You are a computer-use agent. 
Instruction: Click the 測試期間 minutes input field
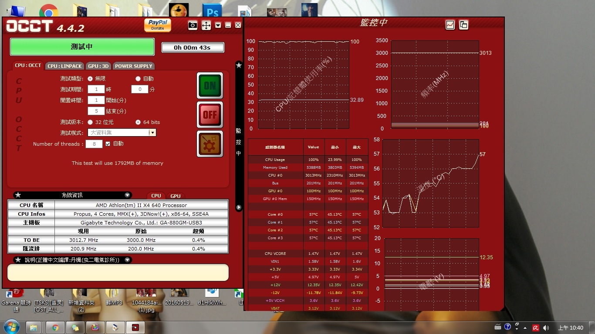[x=140, y=89]
